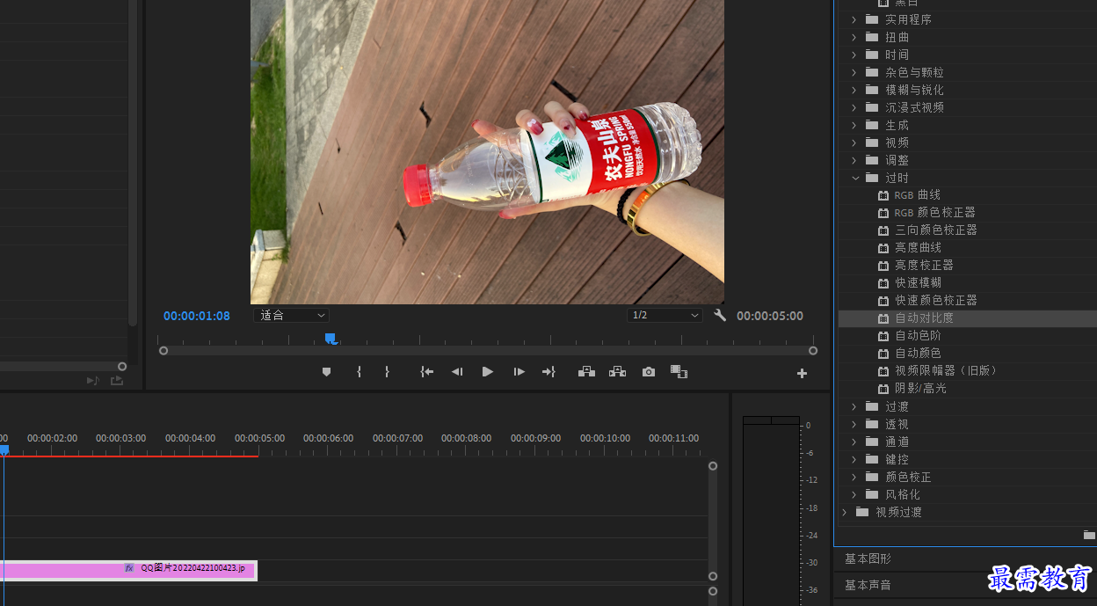Screen dimensions: 1097x606
Task: Select the 亮度曲线 effect
Action: (x=918, y=248)
